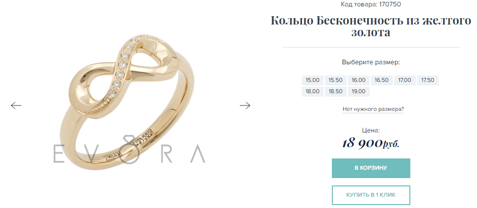The height and width of the screenshot is (208, 477).
Task: Select ring size 15.00
Action: coord(313,80)
